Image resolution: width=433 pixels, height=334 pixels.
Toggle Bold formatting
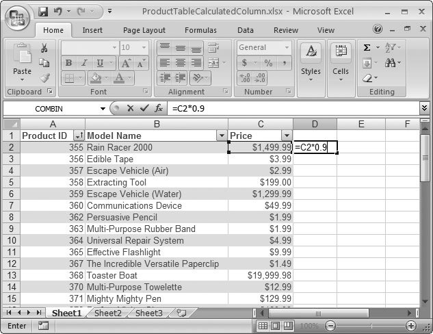point(69,63)
